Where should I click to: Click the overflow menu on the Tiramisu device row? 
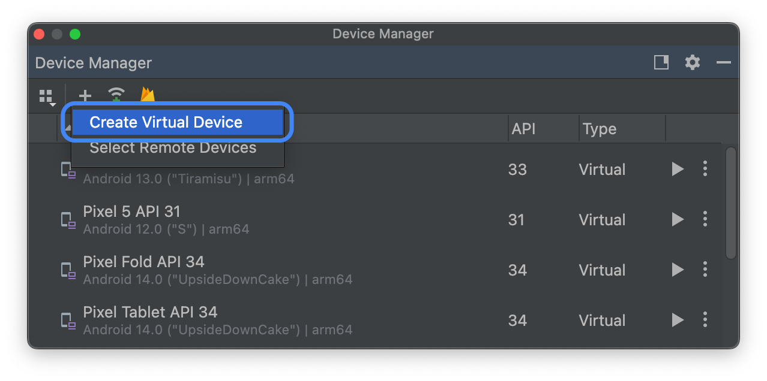click(705, 169)
